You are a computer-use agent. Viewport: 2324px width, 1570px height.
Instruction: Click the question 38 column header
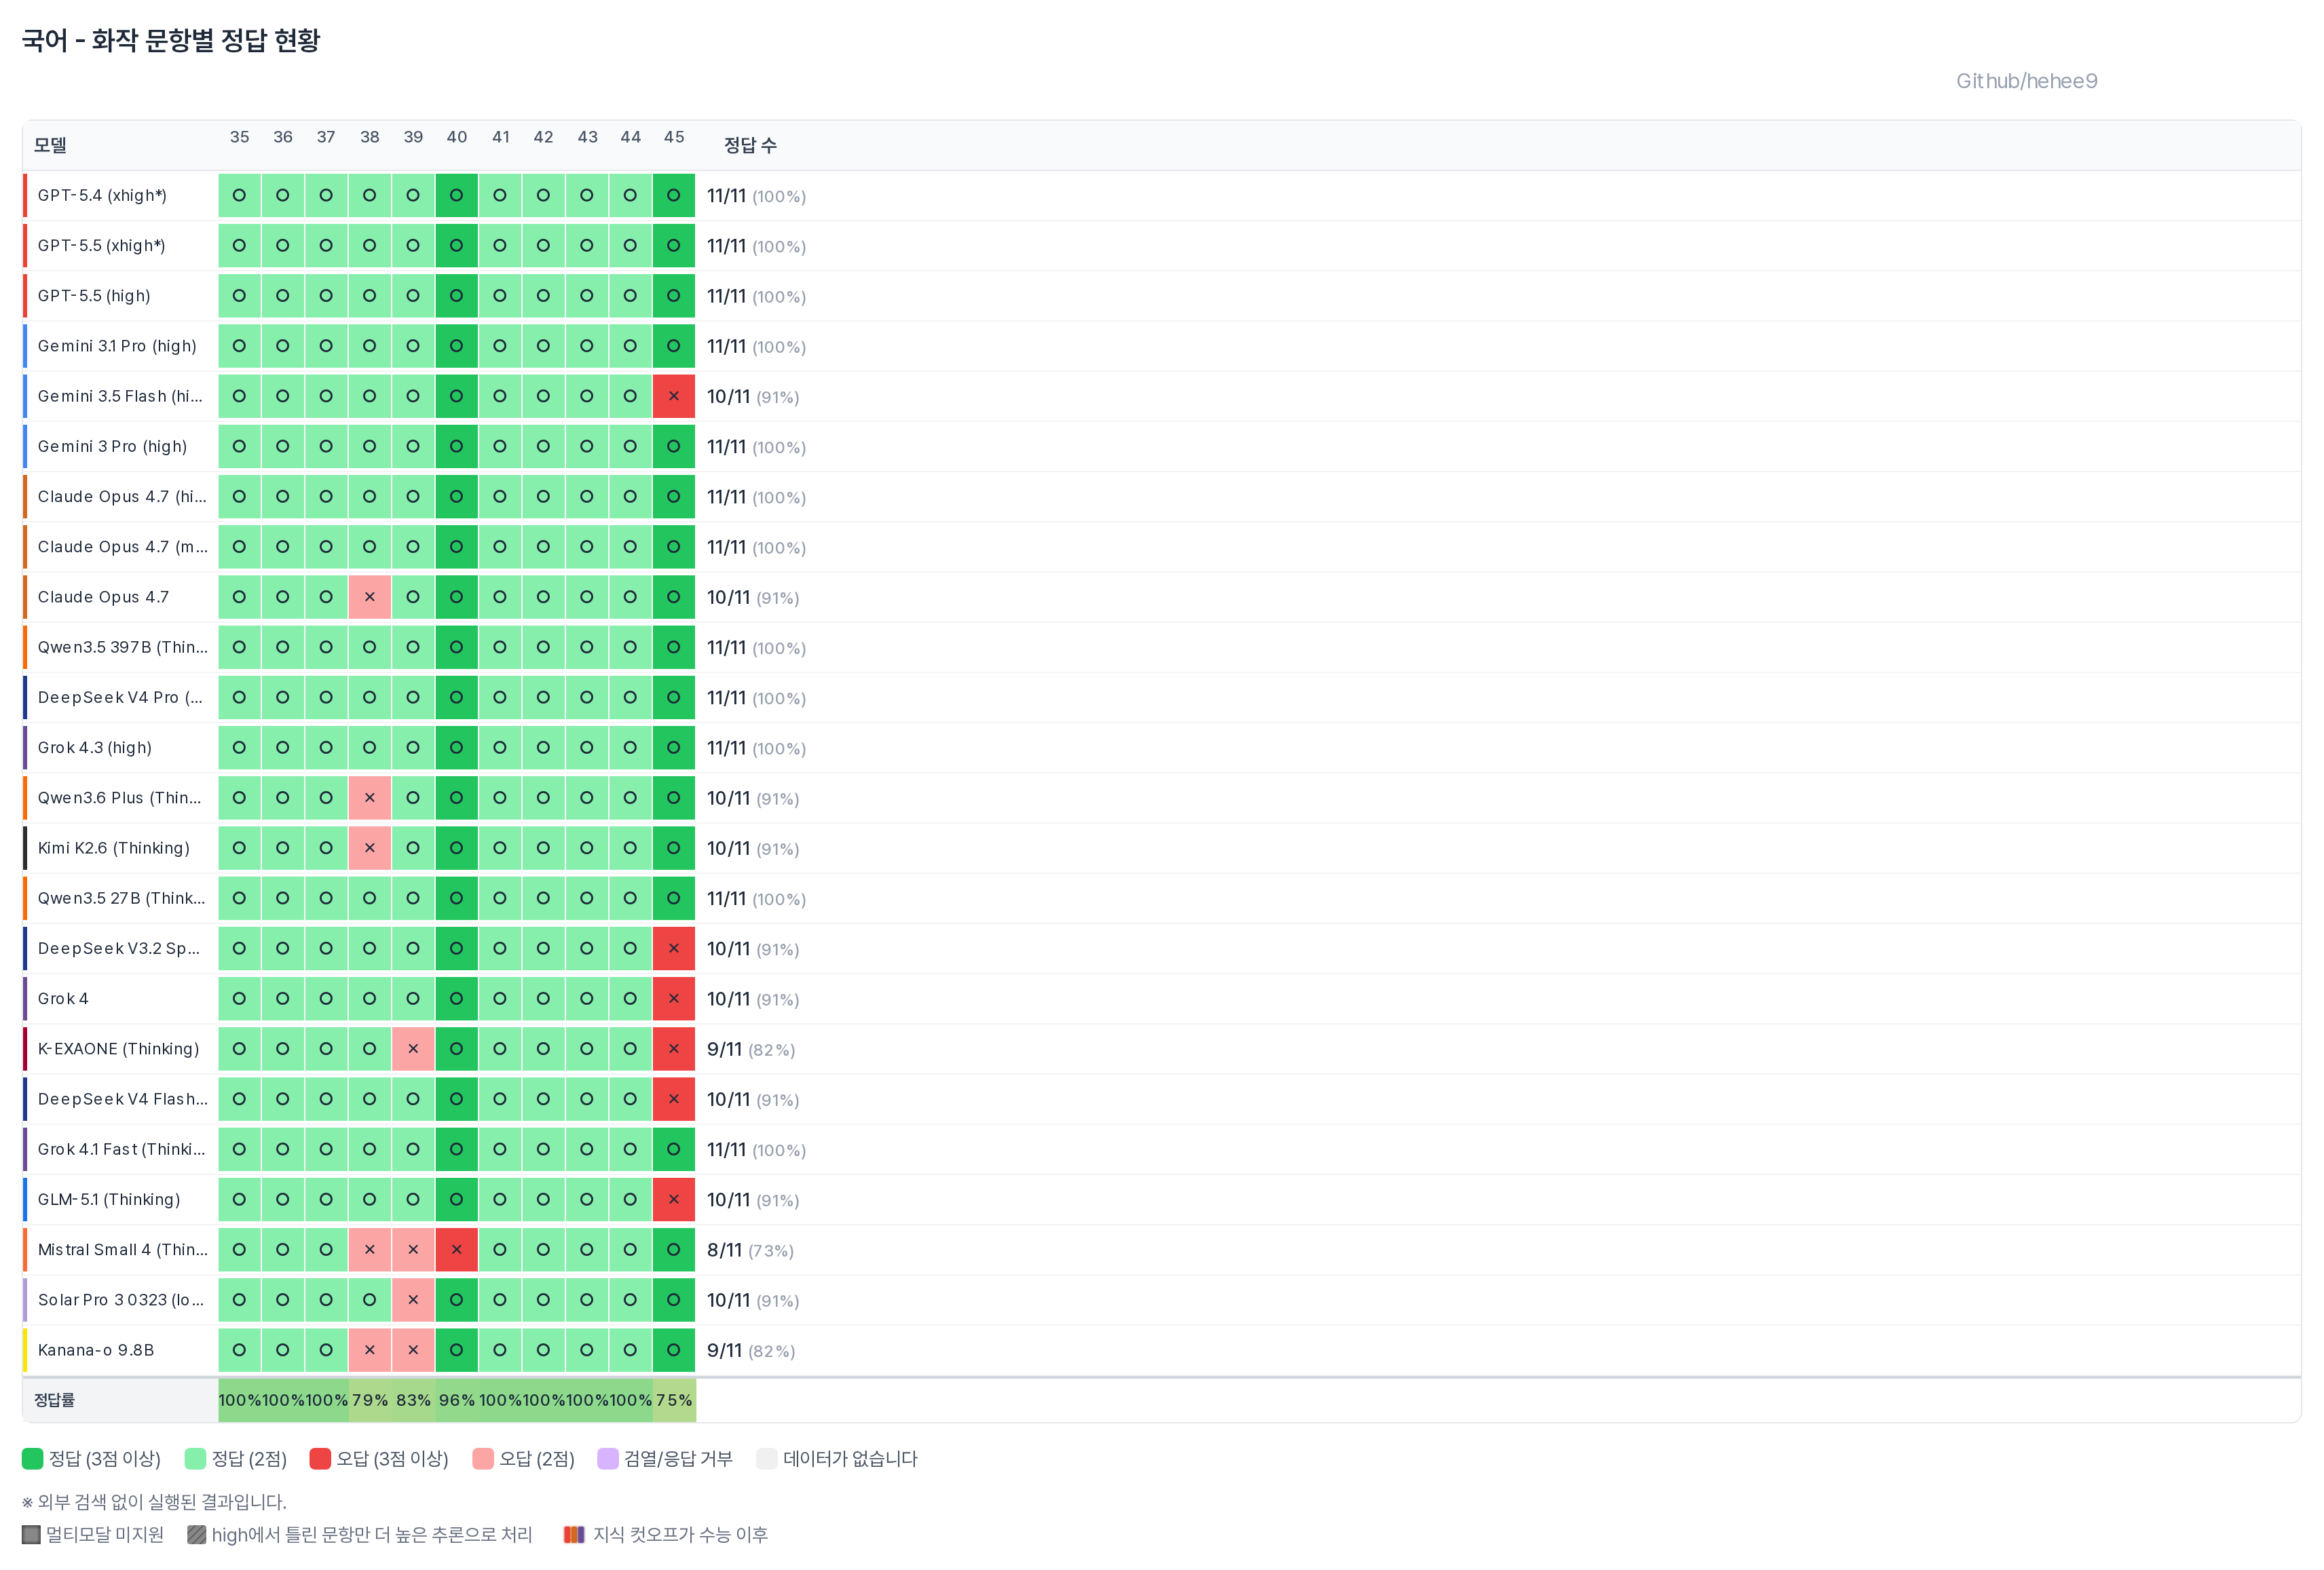point(370,138)
